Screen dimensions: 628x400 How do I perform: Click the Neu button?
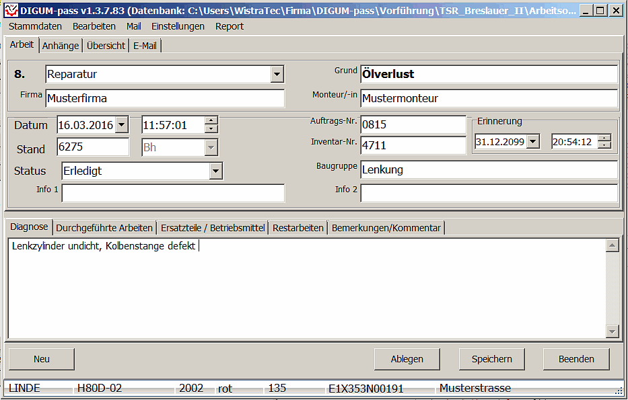click(42, 359)
